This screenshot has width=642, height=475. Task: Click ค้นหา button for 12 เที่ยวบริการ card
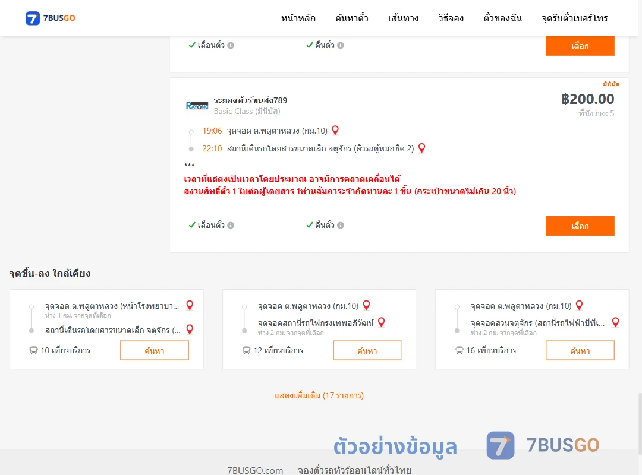tap(367, 351)
